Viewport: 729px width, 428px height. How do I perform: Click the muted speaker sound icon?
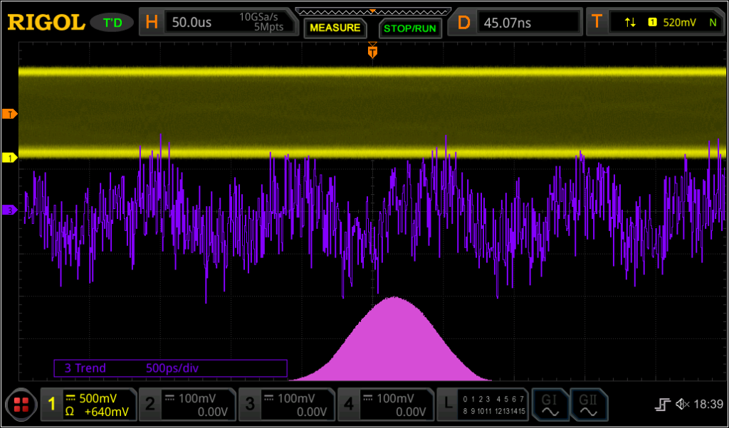[682, 405]
